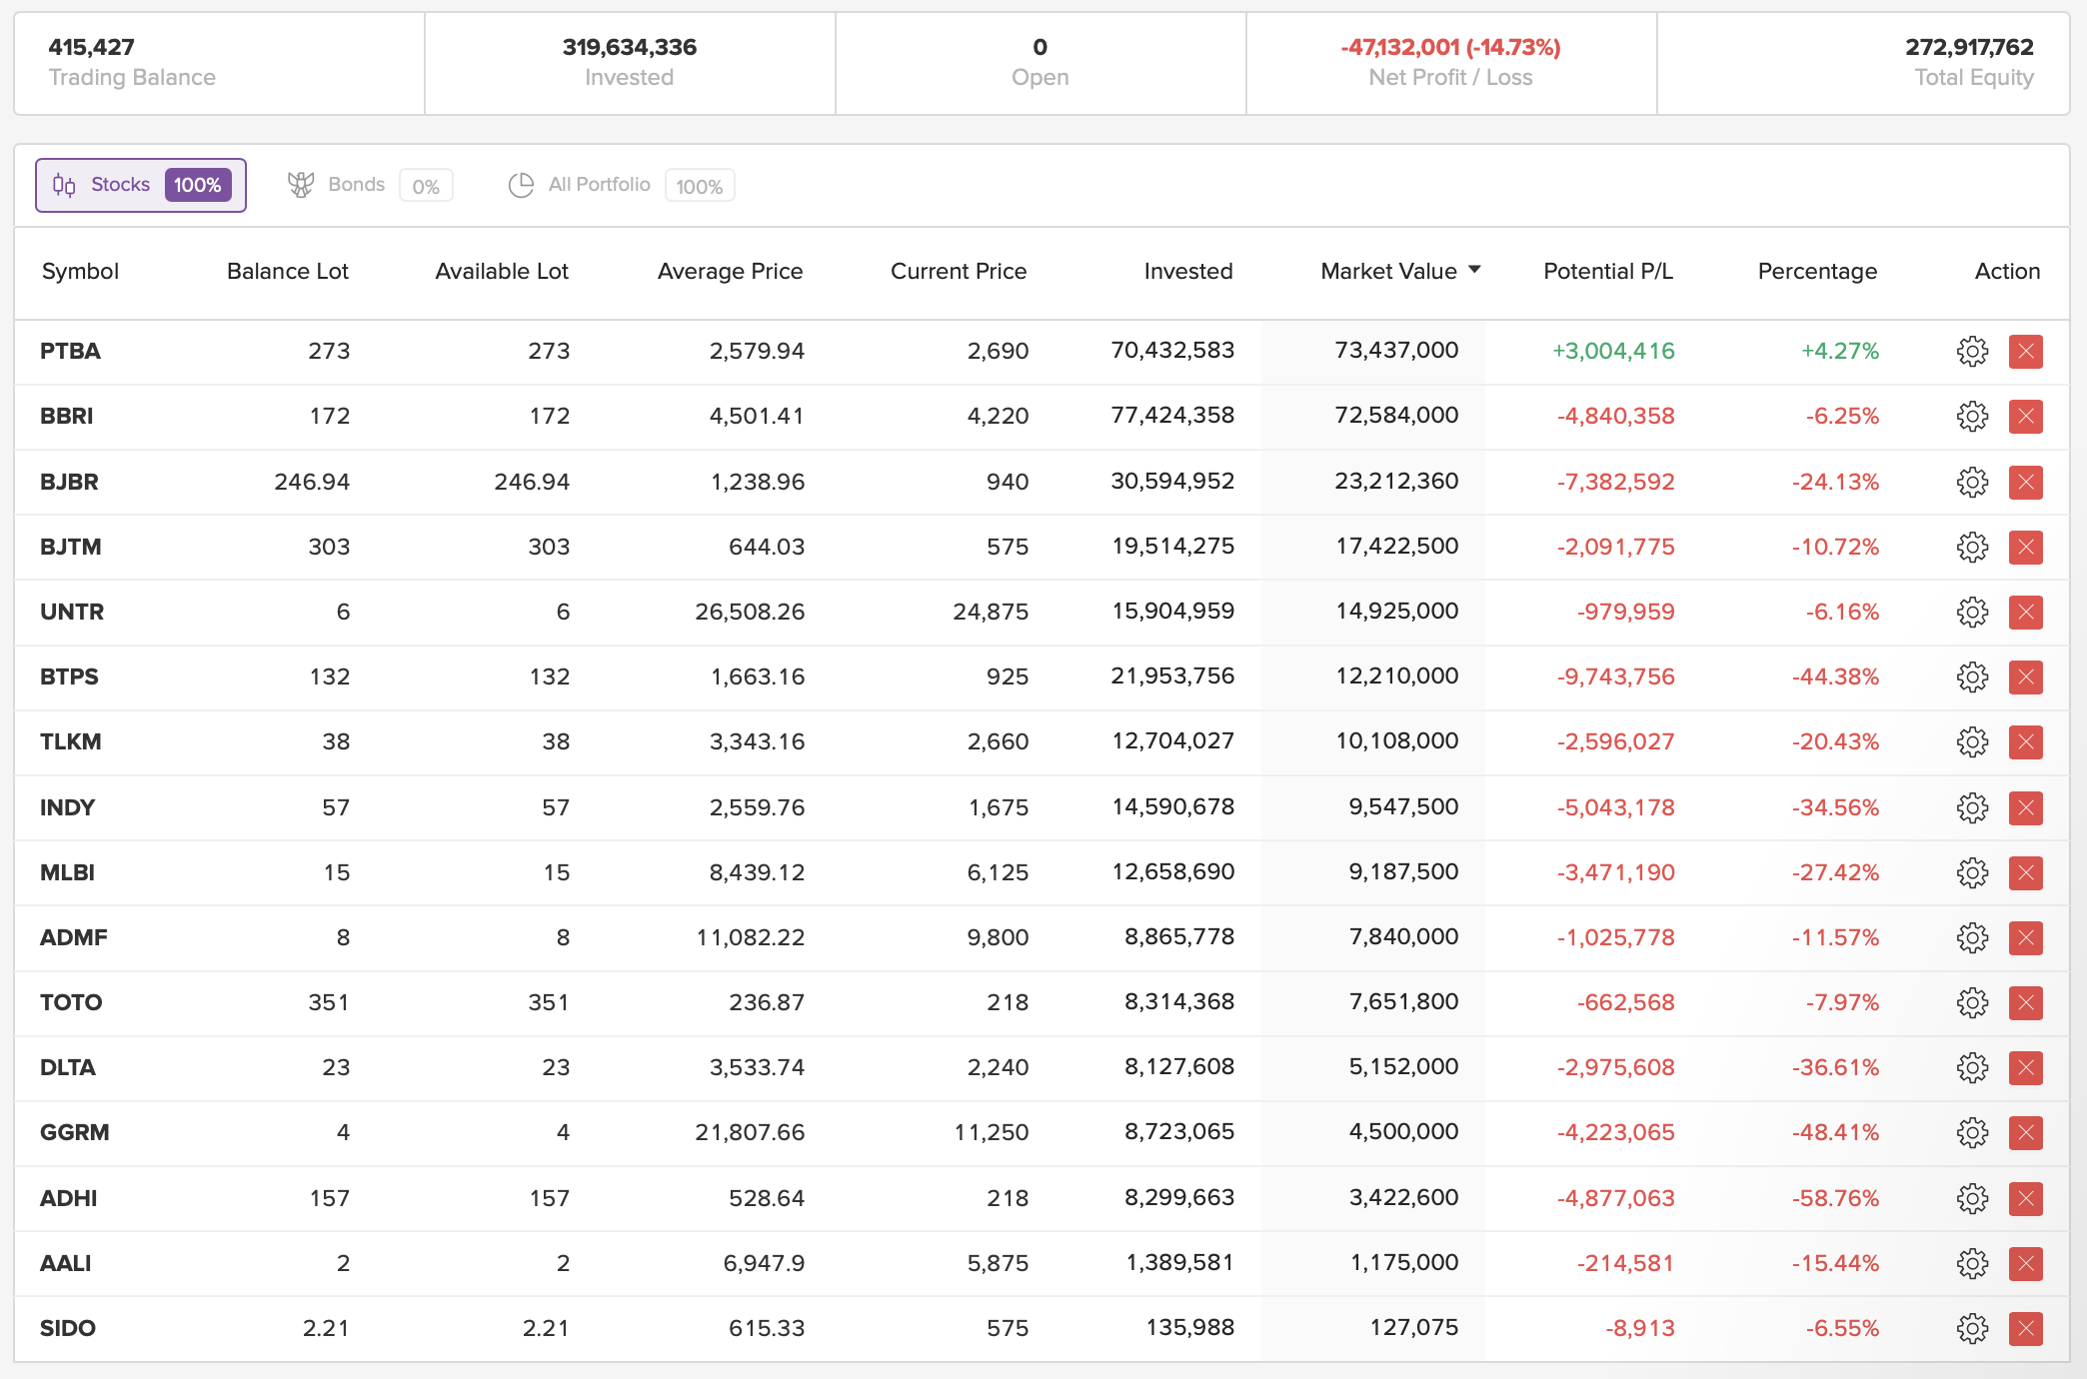Sort table by Balance Lot header

[x=288, y=271]
